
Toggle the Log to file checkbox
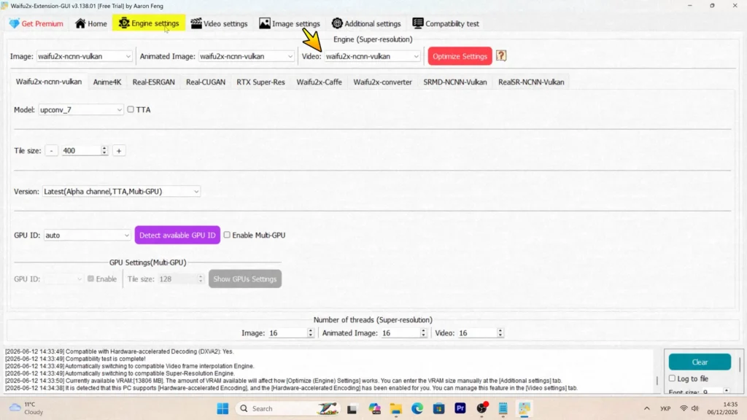point(672,378)
